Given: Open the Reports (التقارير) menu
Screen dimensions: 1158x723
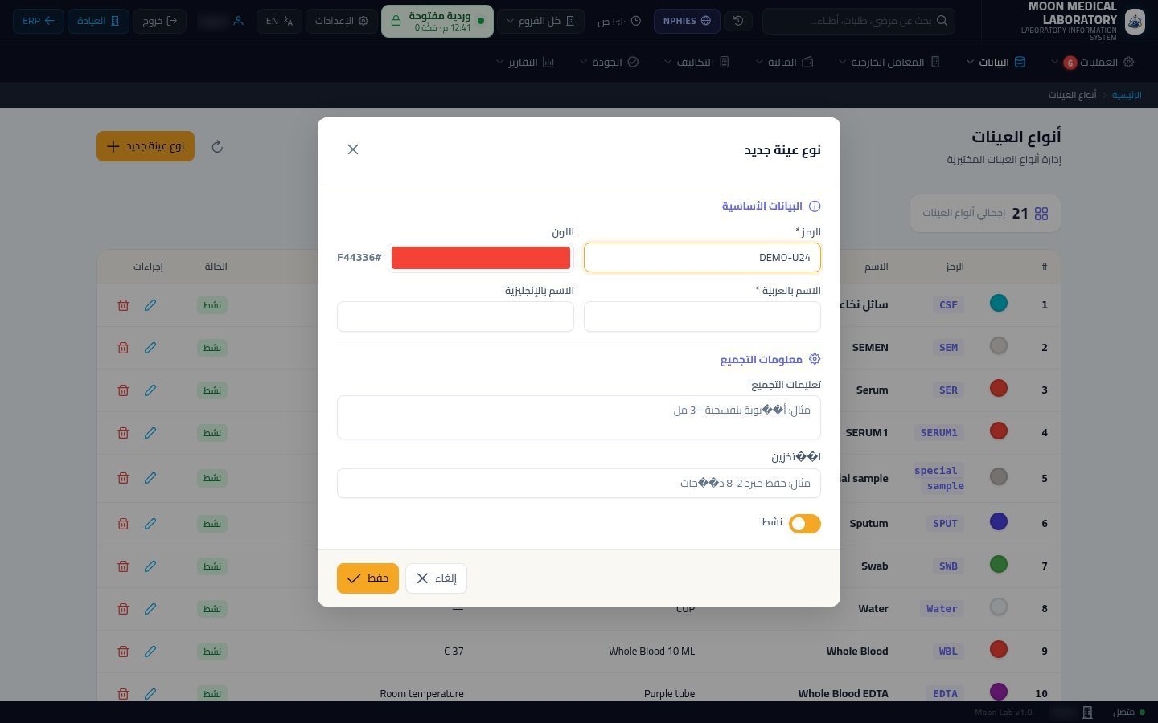Looking at the screenshot, I should point(525,62).
